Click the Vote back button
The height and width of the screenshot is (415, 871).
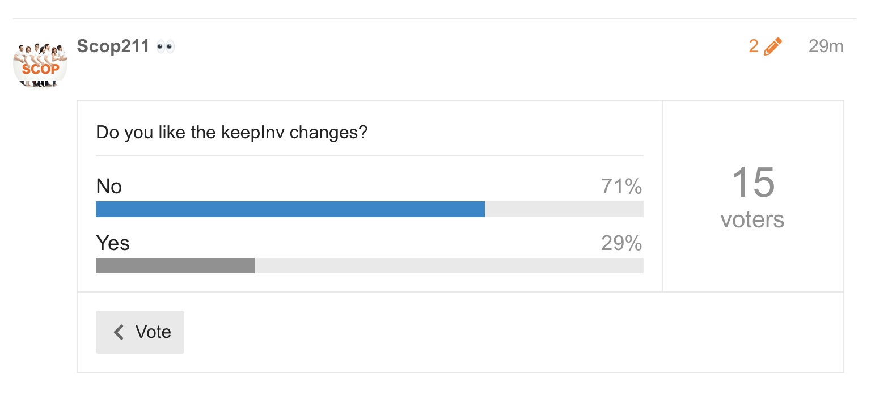coord(140,332)
